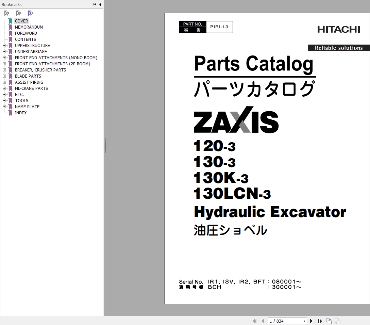Viewport: 370px width, 325px height.
Task: Open BREAKER, CRUSHER PARTS bookmark label
Action: pyautogui.click(x=40, y=70)
